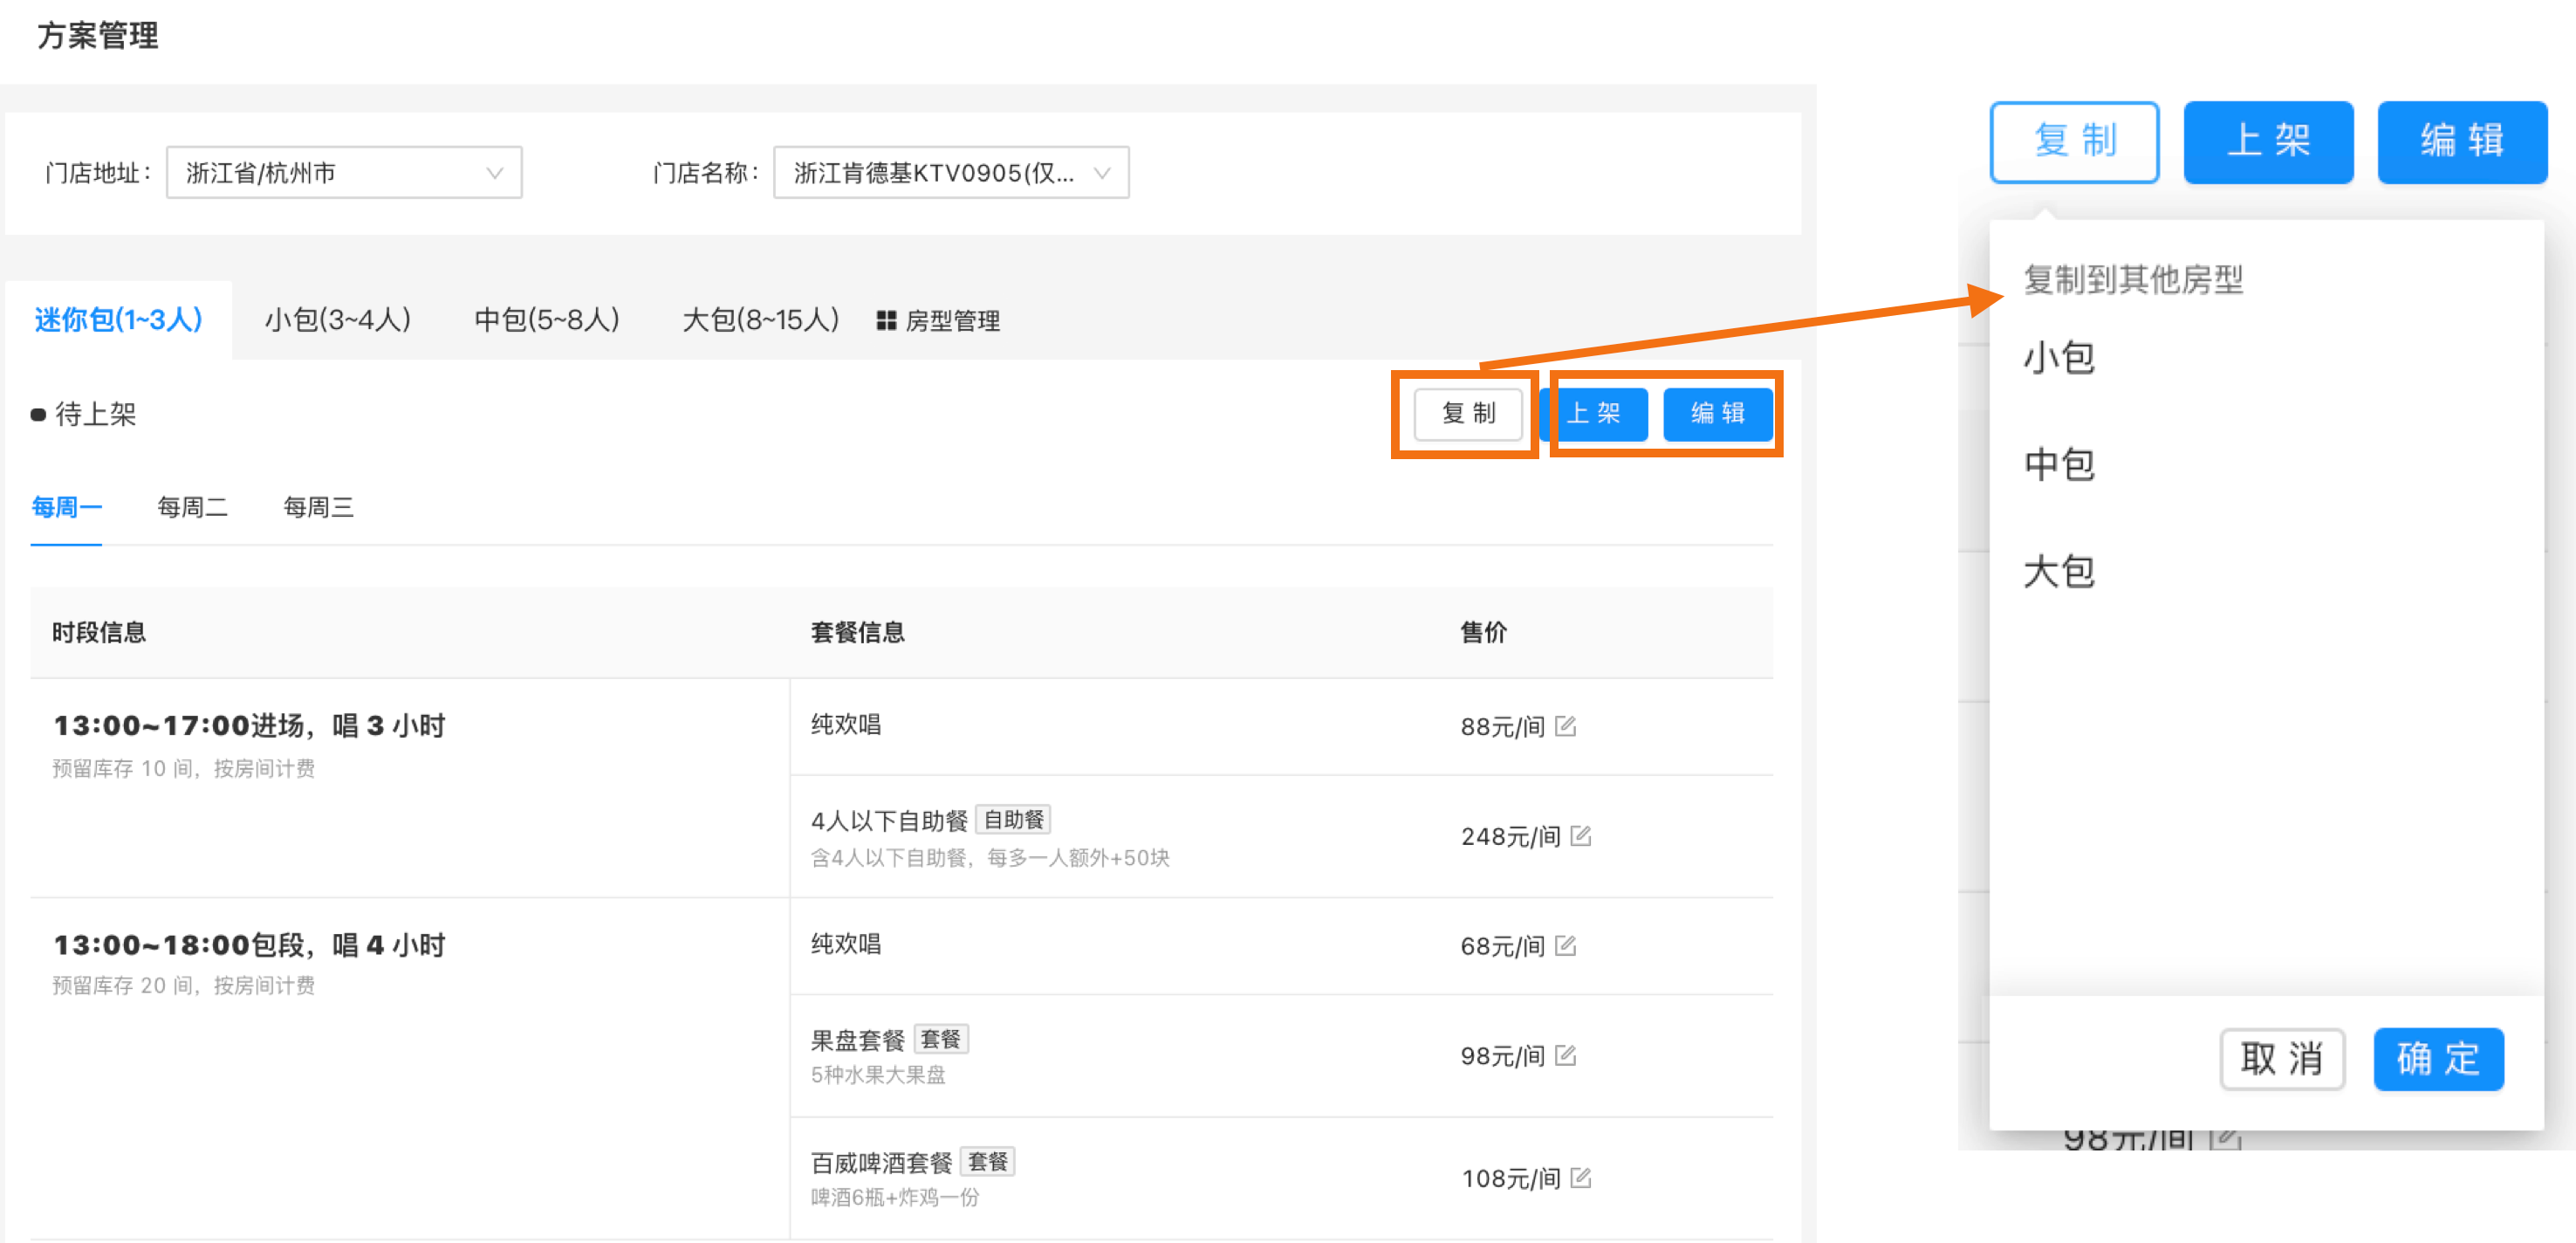
Task: Switch to 每周三 tab
Action: coord(318,508)
